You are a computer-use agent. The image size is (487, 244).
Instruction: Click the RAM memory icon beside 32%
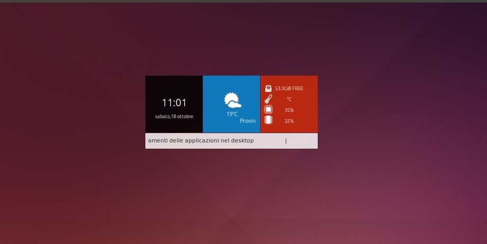click(268, 120)
